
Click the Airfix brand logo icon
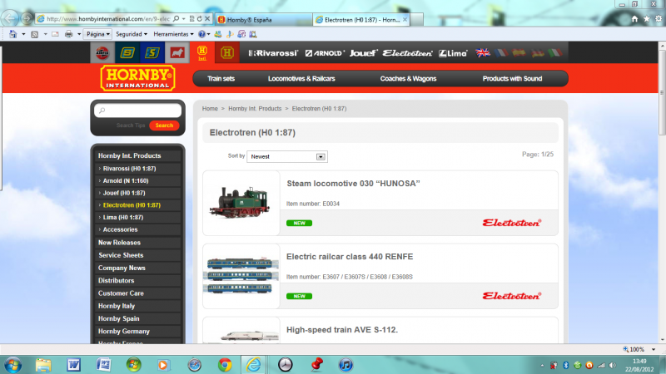[102, 53]
